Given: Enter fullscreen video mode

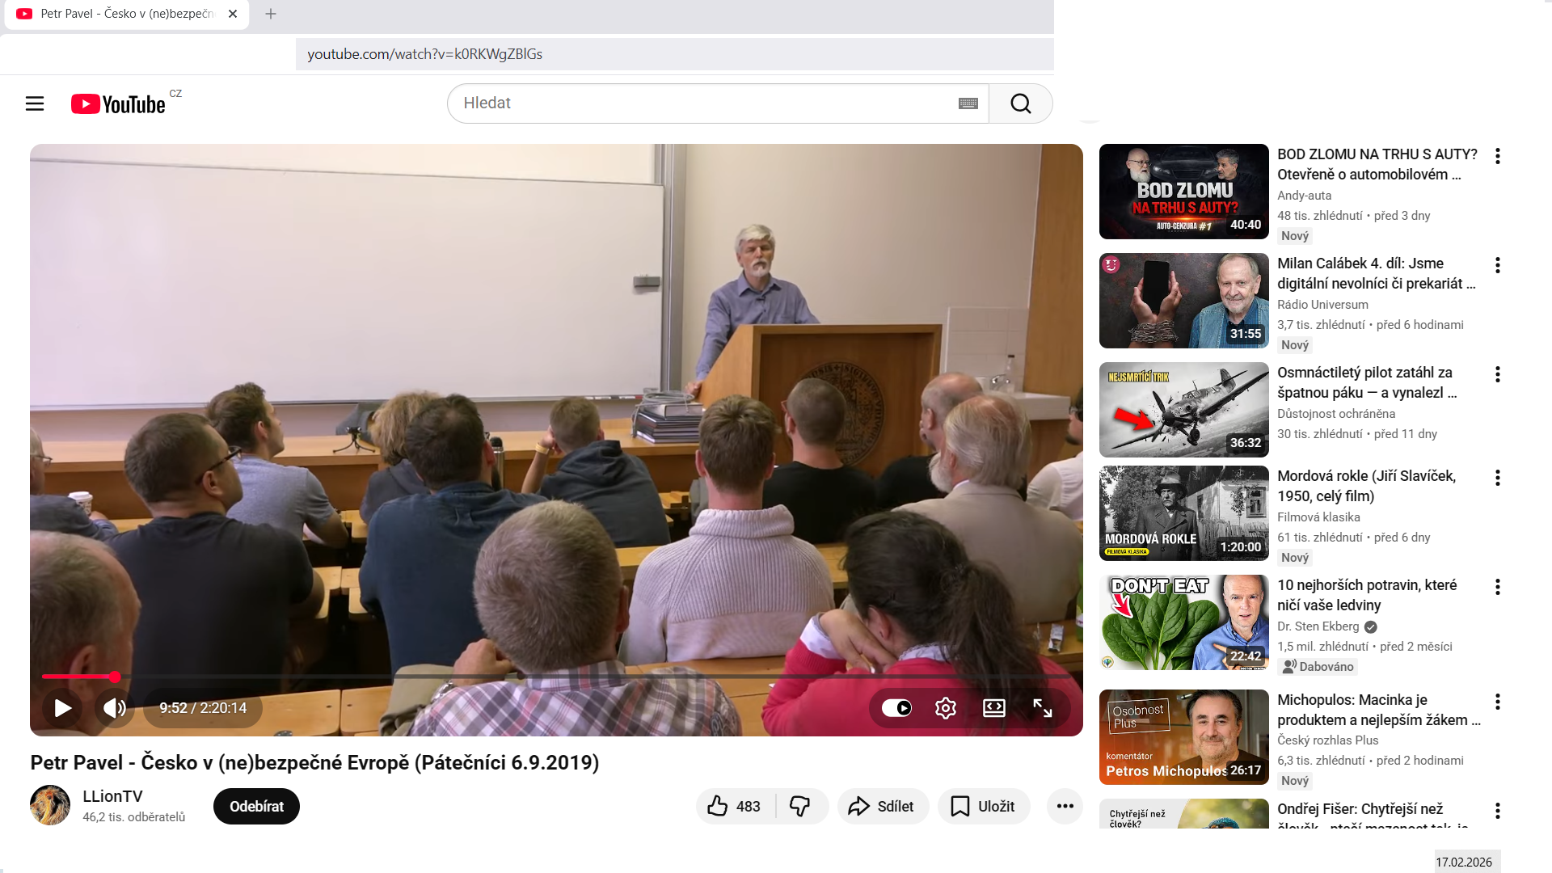Looking at the screenshot, I should click(x=1042, y=708).
